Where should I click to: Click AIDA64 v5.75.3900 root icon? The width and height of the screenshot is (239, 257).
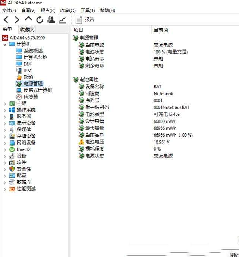click(5, 38)
